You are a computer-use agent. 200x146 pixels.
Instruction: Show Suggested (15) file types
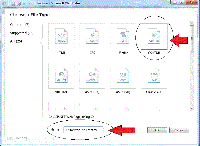(x=22, y=33)
